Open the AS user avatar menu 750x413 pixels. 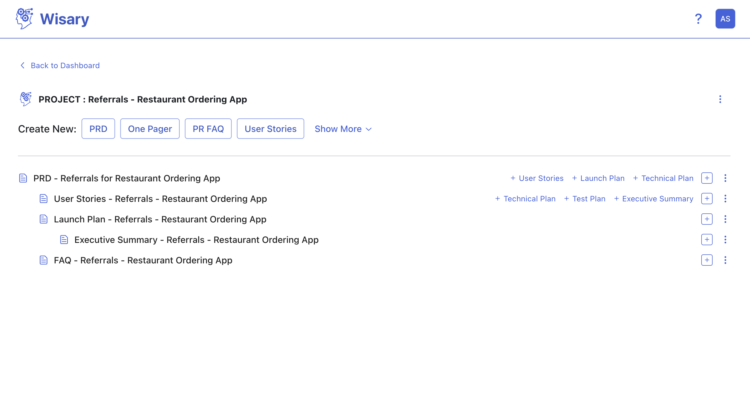[x=725, y=19]
